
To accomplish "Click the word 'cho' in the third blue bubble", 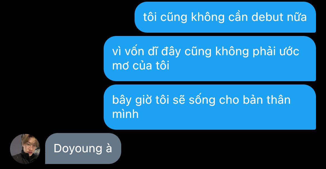I will (229, 100).
